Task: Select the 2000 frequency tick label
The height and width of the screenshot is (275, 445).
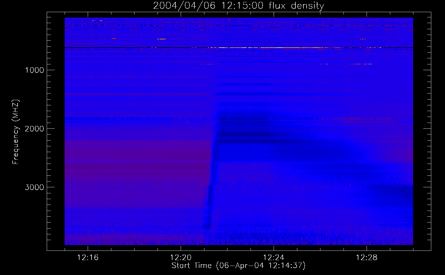Action: click(x=34, y=129)
